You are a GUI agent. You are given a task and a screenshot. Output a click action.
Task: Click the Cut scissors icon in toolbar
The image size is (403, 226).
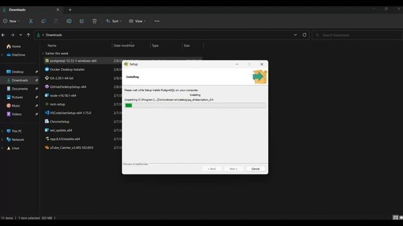pyautogui.click(x=31, y=21)
